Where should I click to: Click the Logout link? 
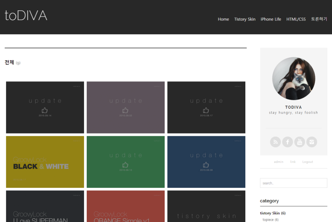(307, 162)
